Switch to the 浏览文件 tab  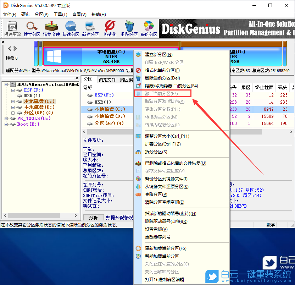point(107,80)
